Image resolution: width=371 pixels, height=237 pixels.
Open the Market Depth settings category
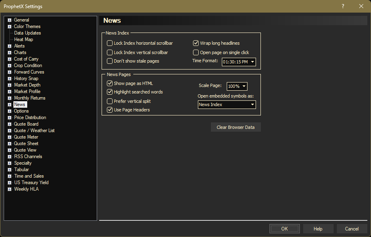point(27,85)
